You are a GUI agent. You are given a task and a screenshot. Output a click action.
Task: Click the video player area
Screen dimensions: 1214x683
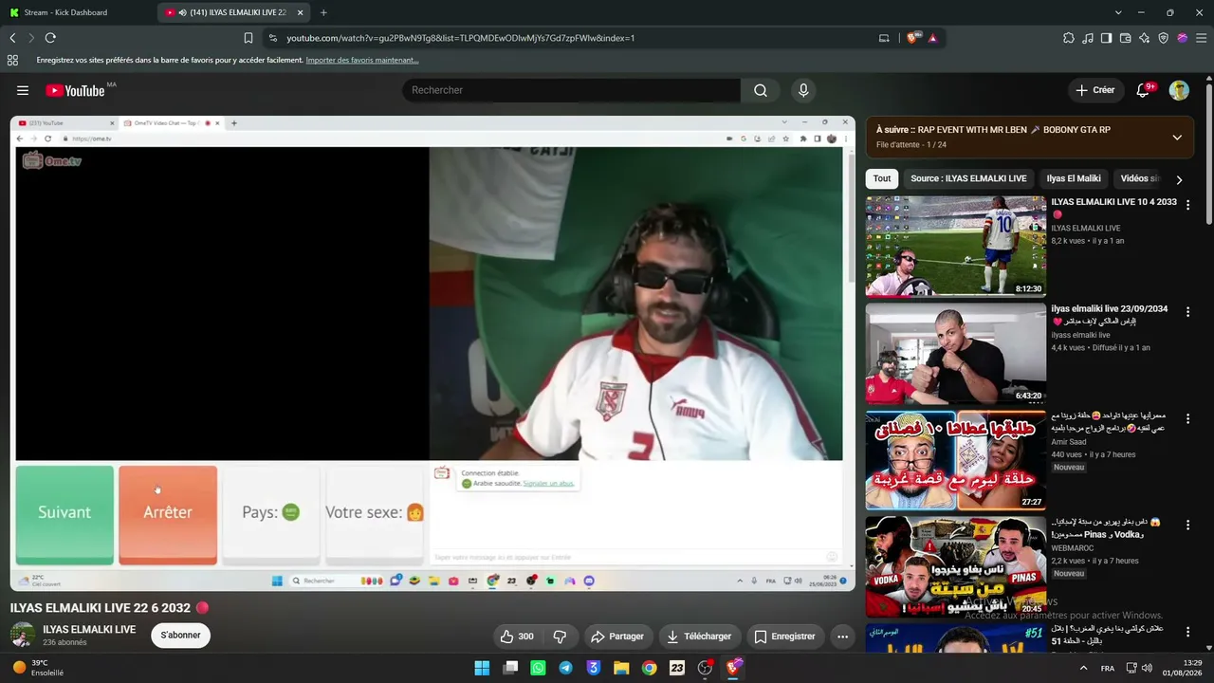click(432, 353)
